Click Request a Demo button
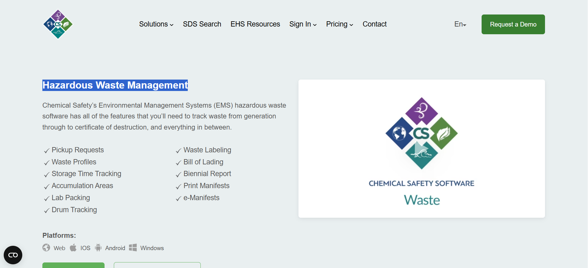Screen dimensions: 588x268 513,24
